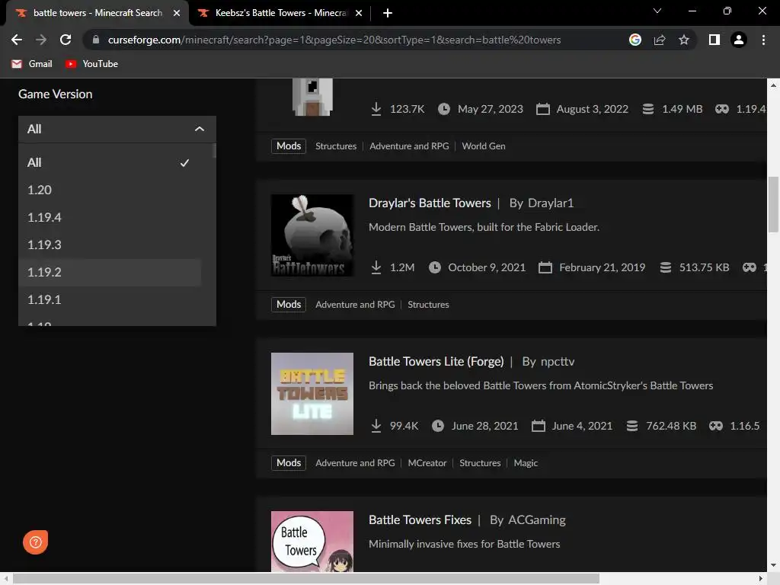Open the tab search dropdown arrow

(x=657, y=11)
